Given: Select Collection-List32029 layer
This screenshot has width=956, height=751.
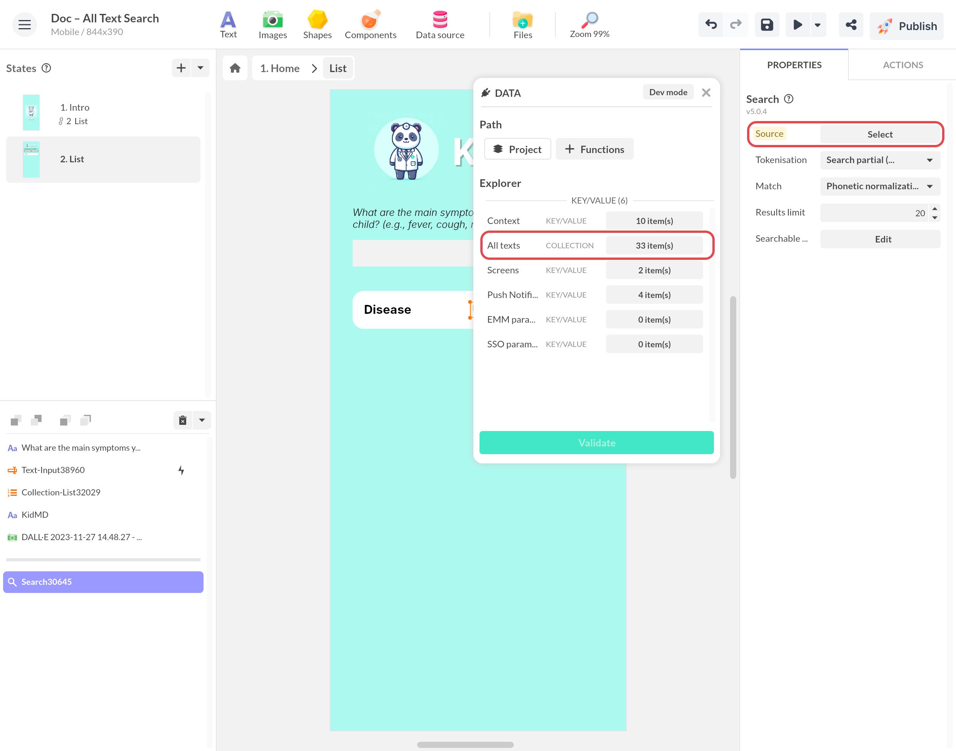Looking at the screenshot, I should 61,492.
